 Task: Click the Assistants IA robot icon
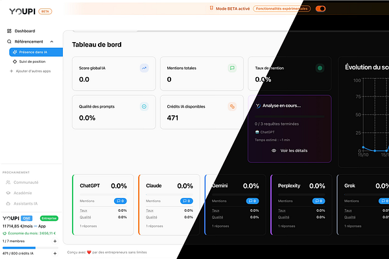tap(8, 203)
